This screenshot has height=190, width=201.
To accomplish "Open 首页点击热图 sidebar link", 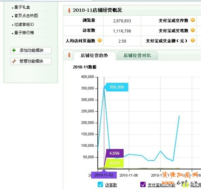I will 26,16.
